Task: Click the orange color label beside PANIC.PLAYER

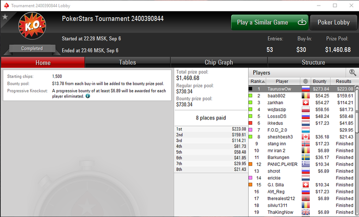Action: pyautogui.click(x=250, y=164)
